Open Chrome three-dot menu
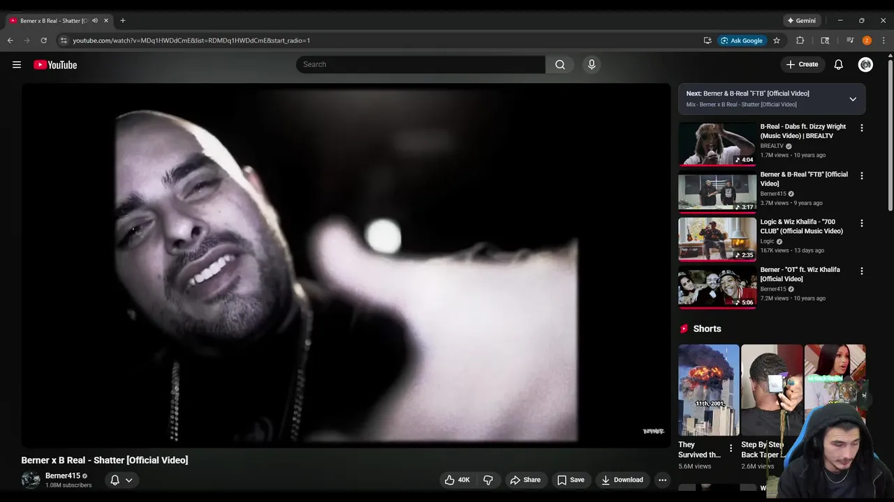Screen dimensions: 894x502 (x=884, y=40)
